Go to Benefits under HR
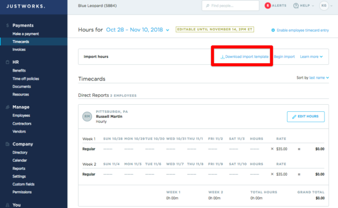The image size is (338, 208). [19, 71]
